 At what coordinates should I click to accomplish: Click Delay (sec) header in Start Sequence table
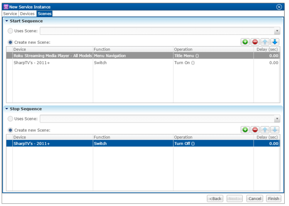tap(266, 49)
